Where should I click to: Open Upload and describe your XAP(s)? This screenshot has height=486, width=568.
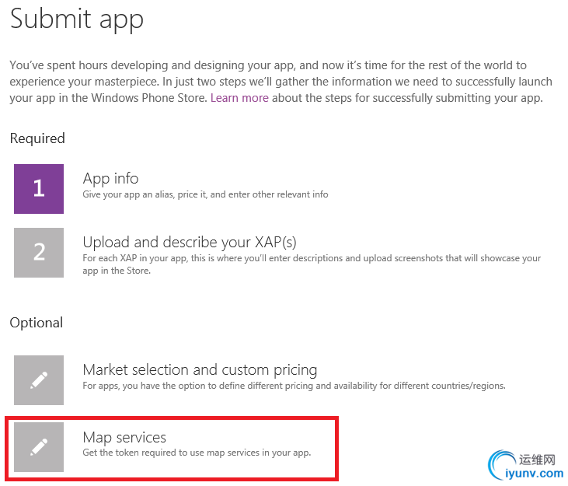pyautogui.click(x=190, y=242)
